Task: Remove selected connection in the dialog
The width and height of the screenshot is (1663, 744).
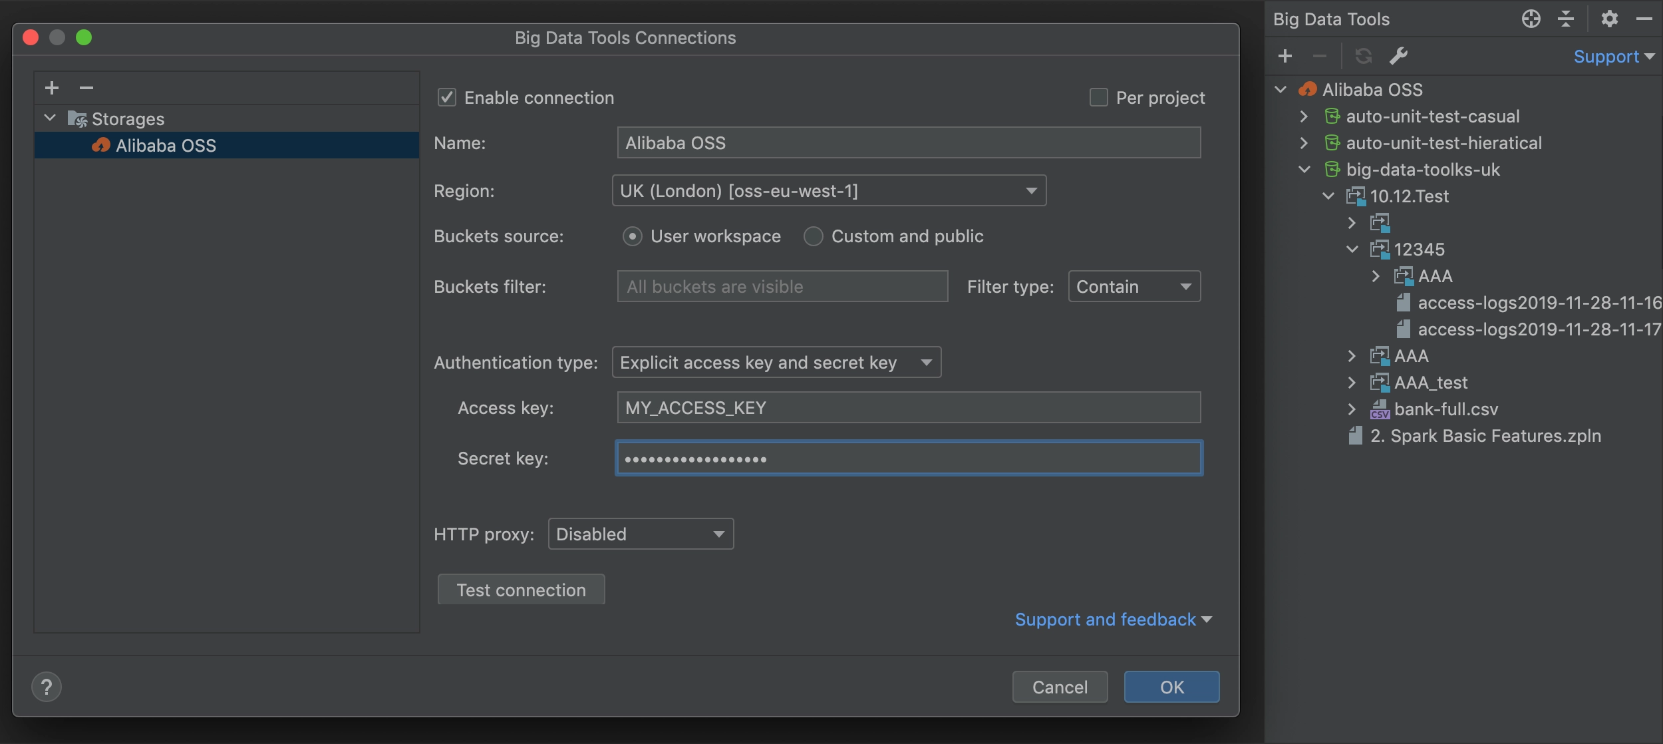Action: point(86,88)
